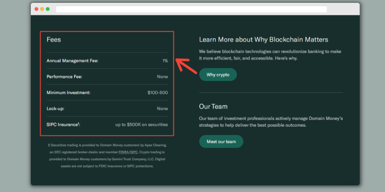The height and width of the screenshot is (192, 385).
Task: Click the Lock-up label
Action: (55, 108)
